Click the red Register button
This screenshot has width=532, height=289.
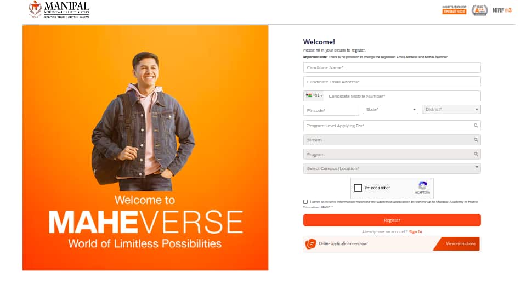tap(392, 220)
